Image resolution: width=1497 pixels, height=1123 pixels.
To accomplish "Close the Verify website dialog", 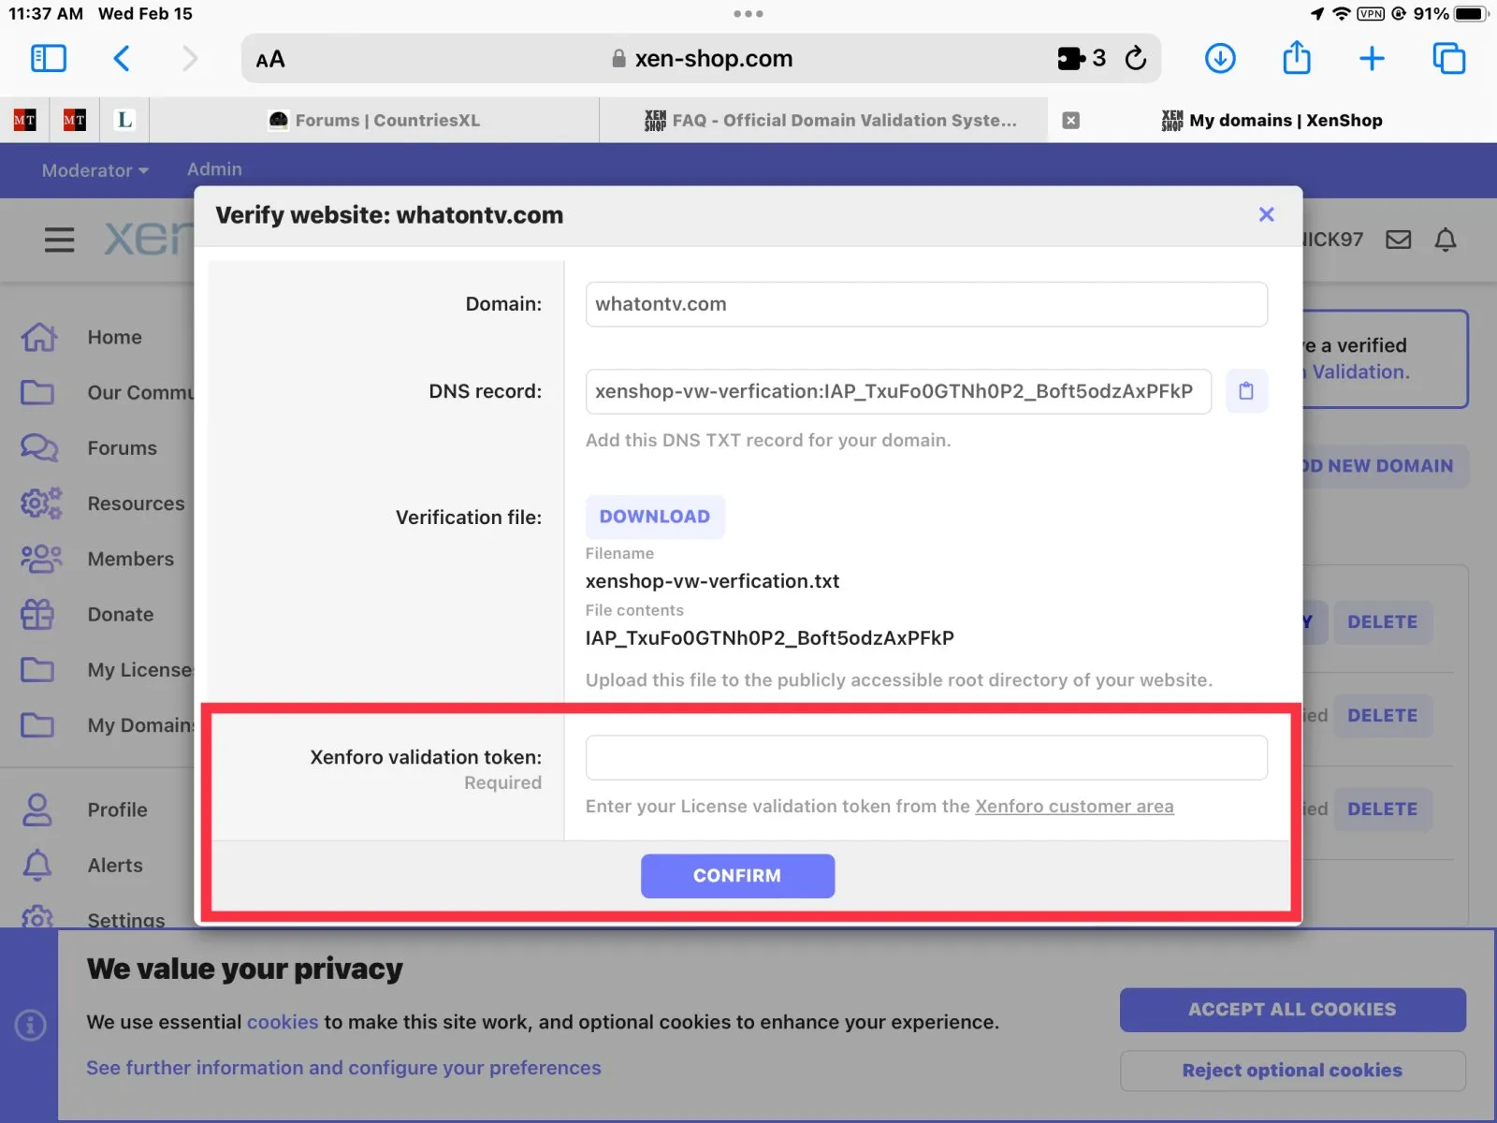I will [1267, 214].
